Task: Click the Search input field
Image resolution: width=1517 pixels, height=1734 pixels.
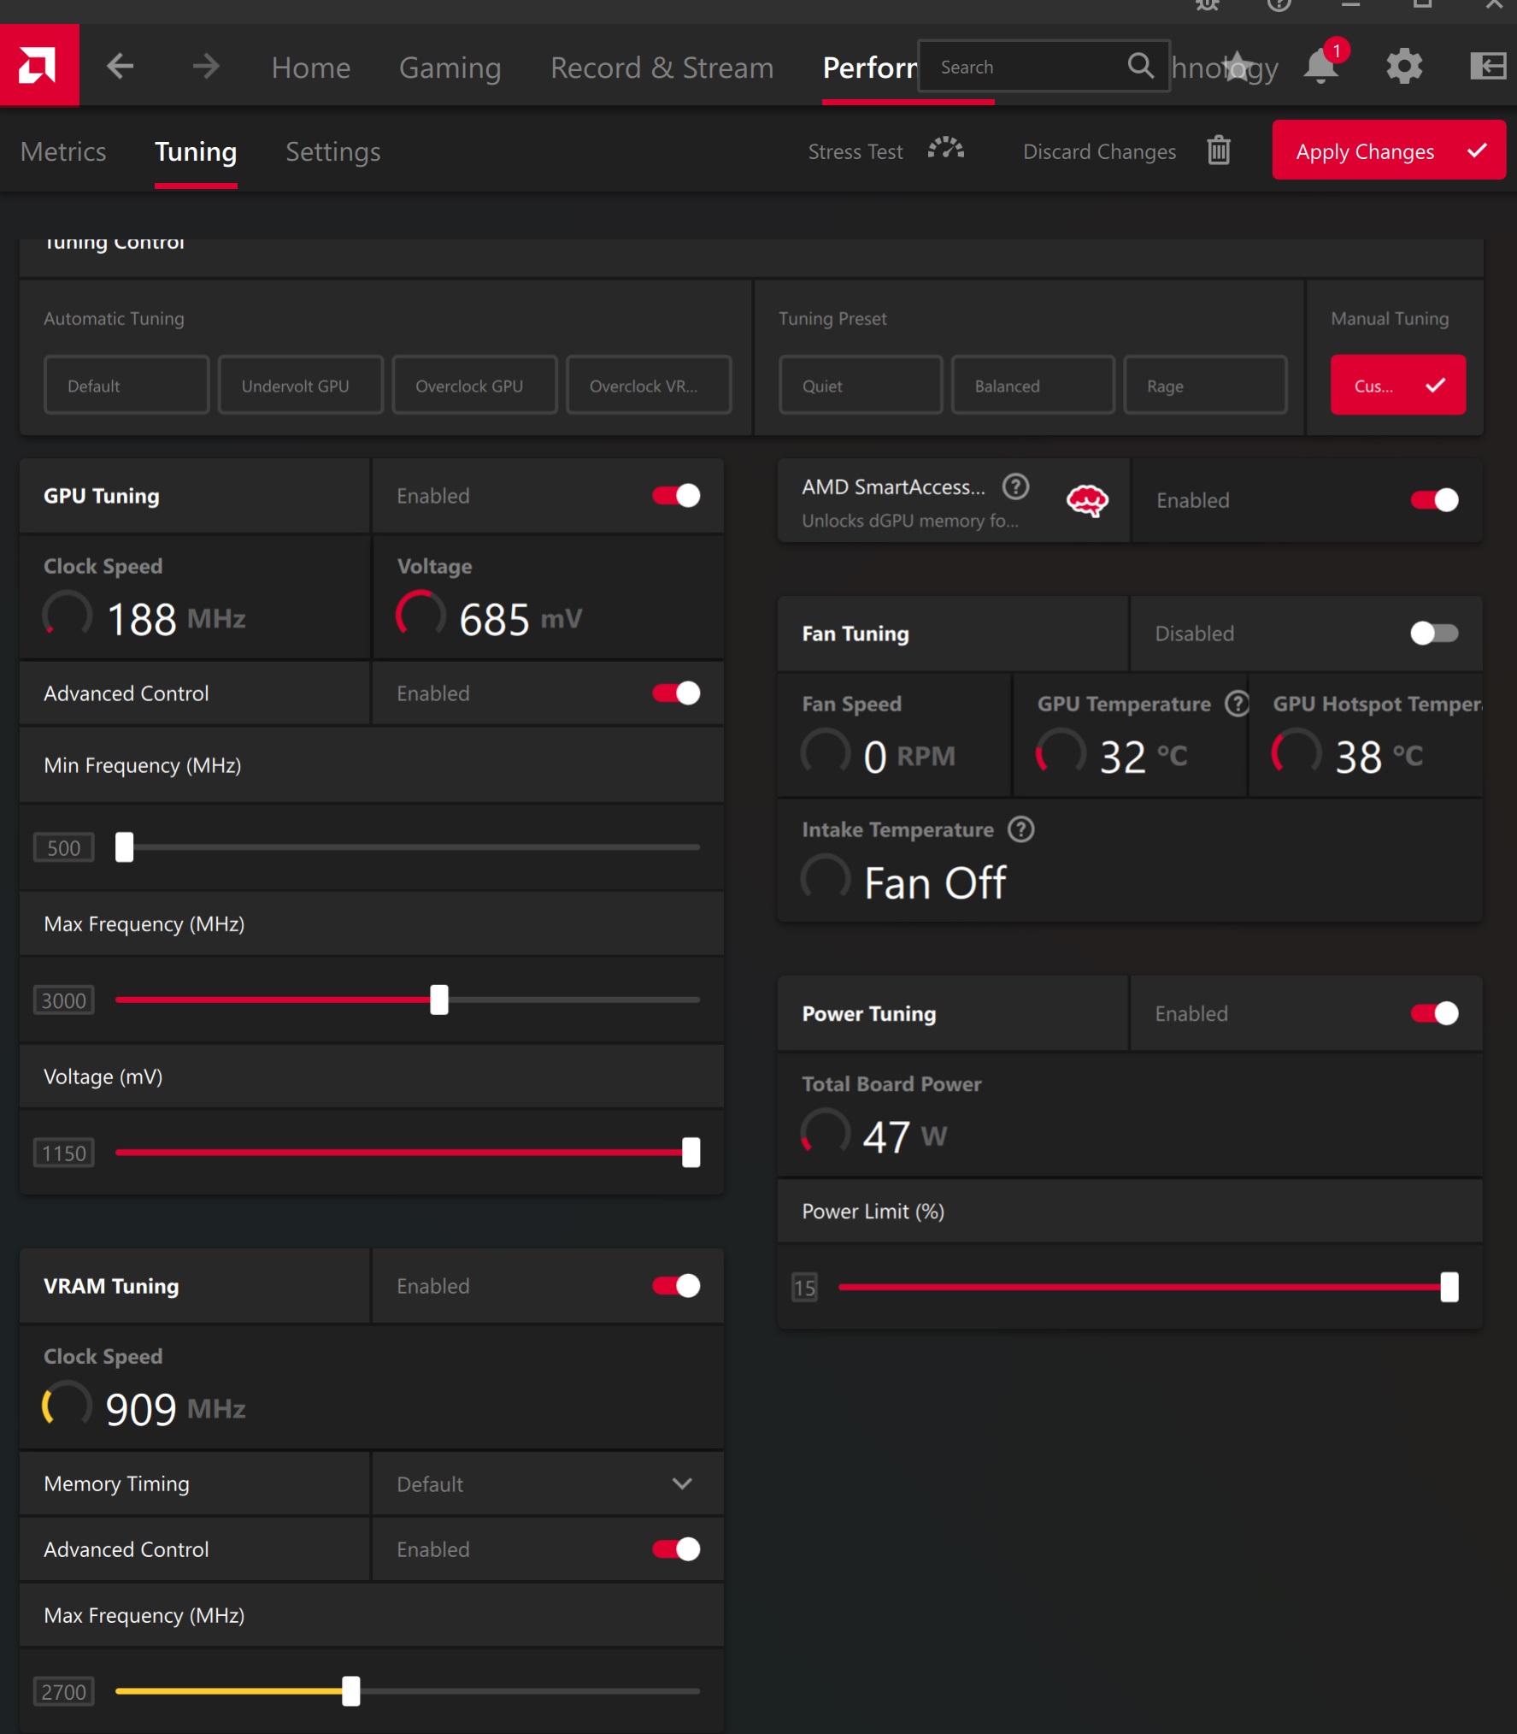Action: (x=1044, y=66)
